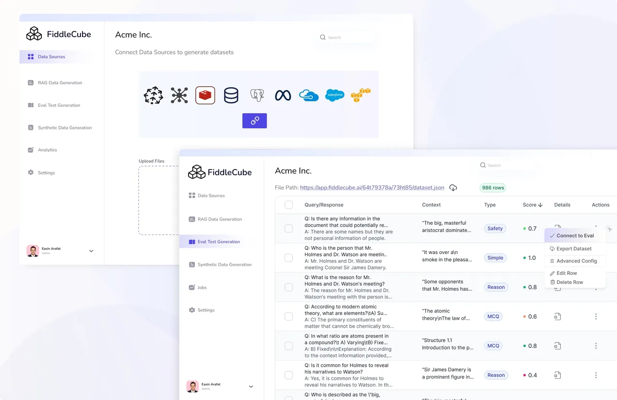Open actions menu for Holmes narratives row

[596, 375]
